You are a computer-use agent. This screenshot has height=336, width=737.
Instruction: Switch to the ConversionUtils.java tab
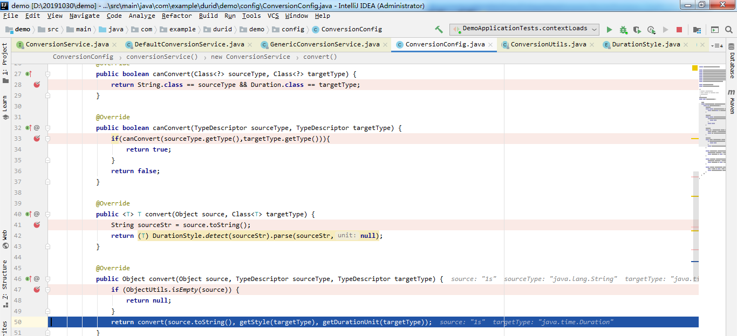(548, 45)
